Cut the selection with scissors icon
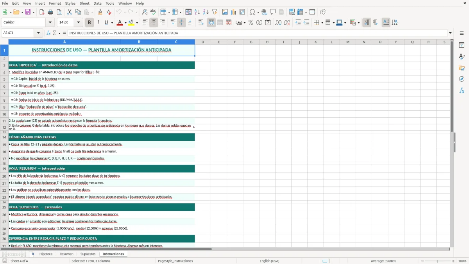469x264 pixels. pos(70,12)
